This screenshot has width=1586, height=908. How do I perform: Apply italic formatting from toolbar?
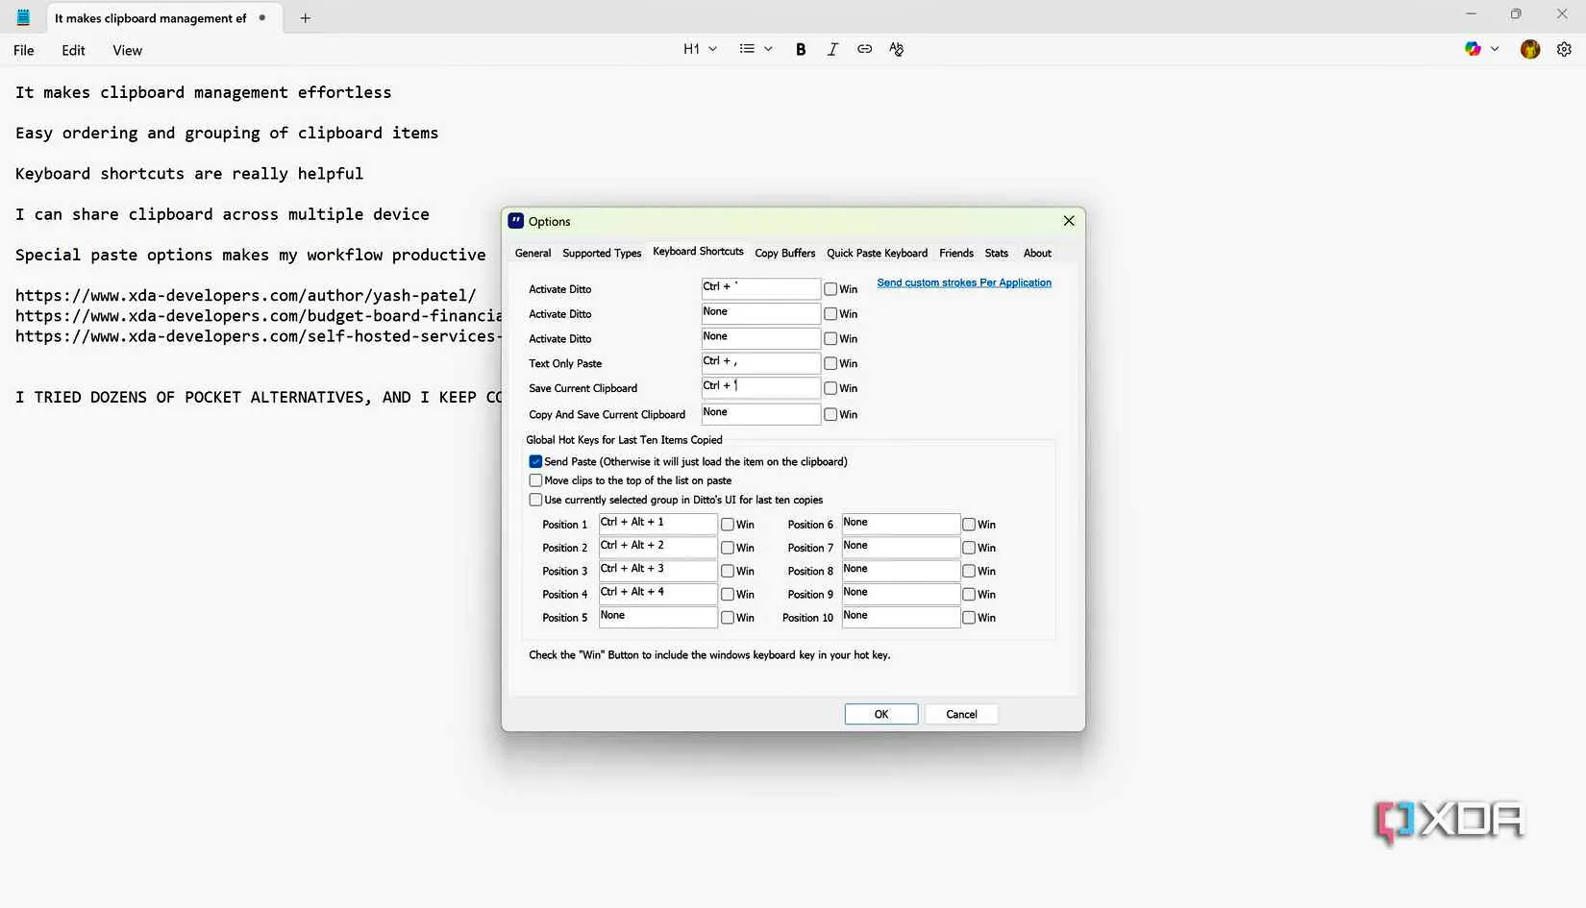click(x=832, y=49)
